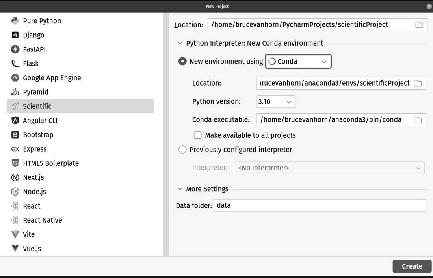Click the Data folder input field
This screenshot has height=278, width=433.
pos(320,206)
